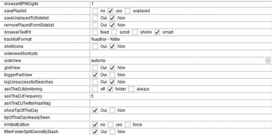Edit the tracklistFormat text field

click(181, 39)
